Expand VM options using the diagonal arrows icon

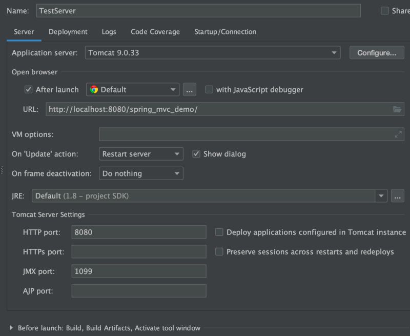click(398, 134)
